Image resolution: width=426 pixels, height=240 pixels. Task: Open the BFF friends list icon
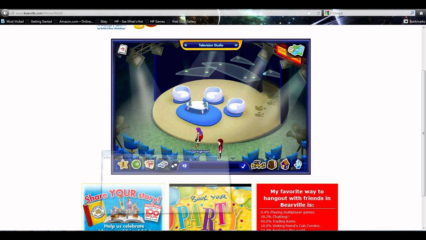149,164
